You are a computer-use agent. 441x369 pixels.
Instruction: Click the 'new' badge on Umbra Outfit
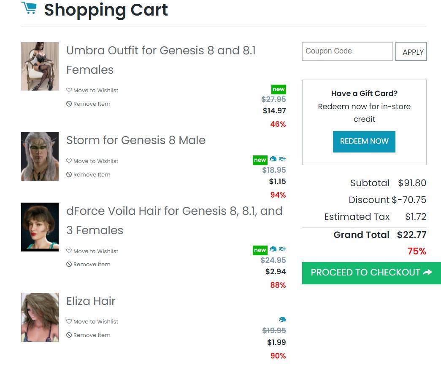pos(279,89)
